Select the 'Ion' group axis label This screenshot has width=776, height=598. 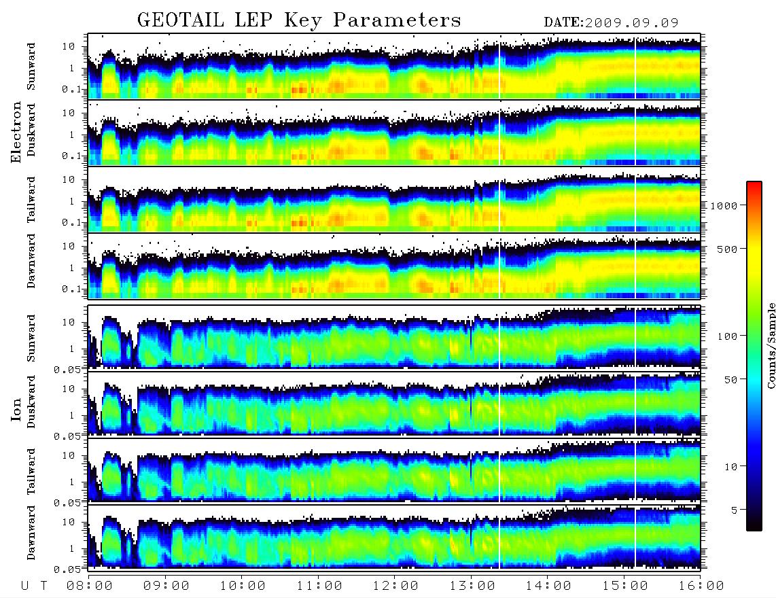point(16,410)
